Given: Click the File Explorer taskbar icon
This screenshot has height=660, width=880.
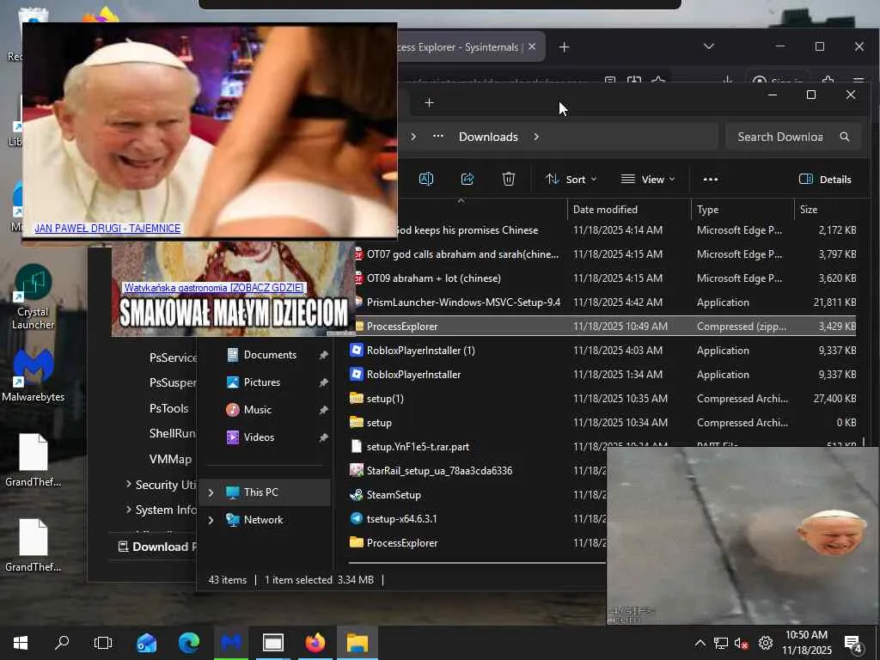Looking at the screenshot, I should point(357,643).
